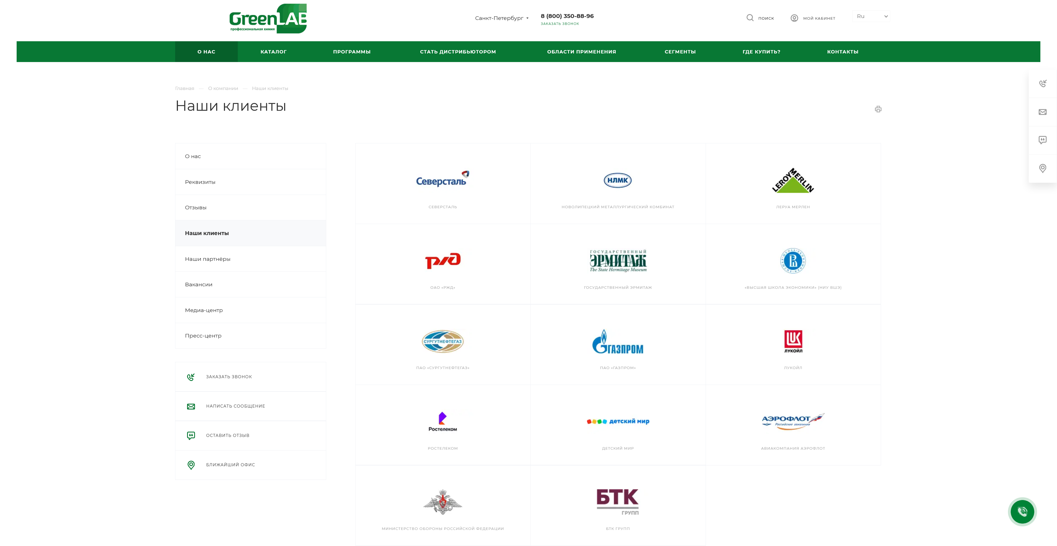The image size is (1057, 546).
Task: Open the Leroy Merlin client logo
Action: pos(793,180)
